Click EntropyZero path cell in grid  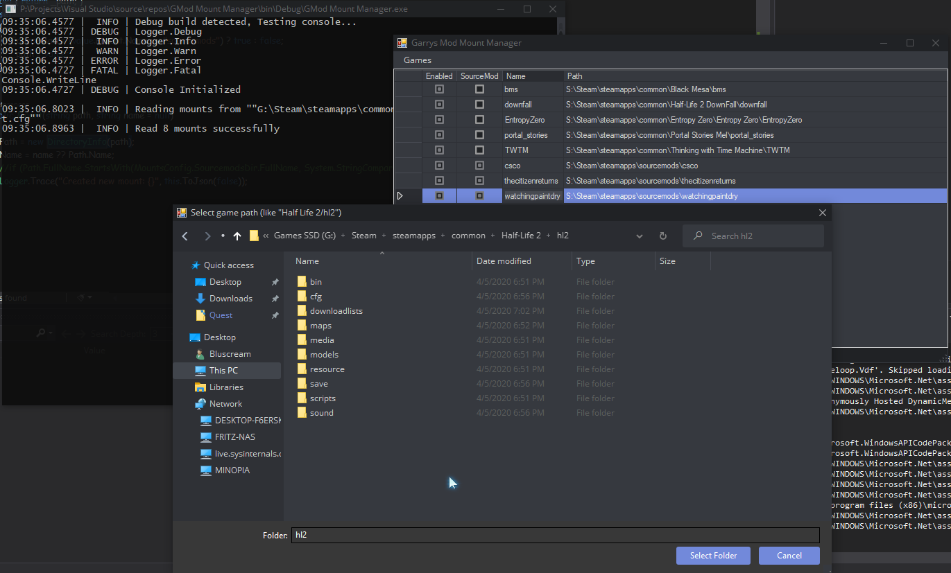pyautogui.click(x=755, y=120)
